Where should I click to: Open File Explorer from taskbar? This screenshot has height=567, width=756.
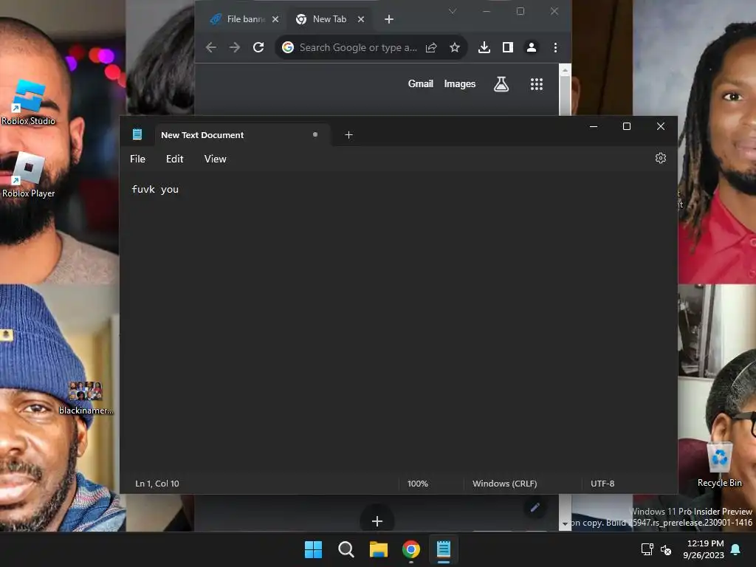click(x=379, y=549)
